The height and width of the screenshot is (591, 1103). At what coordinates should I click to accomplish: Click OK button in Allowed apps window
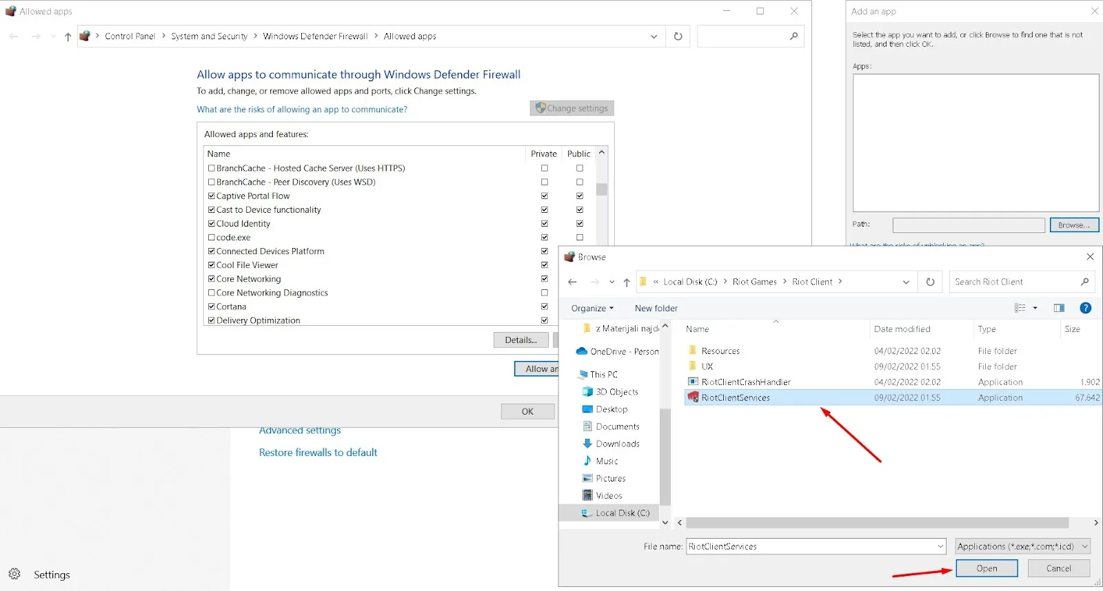[x=527, y=411]
